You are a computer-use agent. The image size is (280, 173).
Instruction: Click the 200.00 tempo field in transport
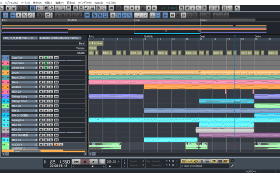pyautogui.click(x=112, y=162)
